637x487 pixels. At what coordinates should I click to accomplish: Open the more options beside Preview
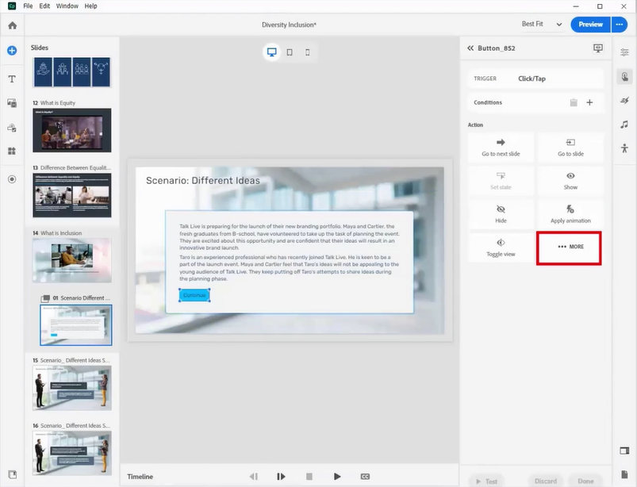(620, 25)
